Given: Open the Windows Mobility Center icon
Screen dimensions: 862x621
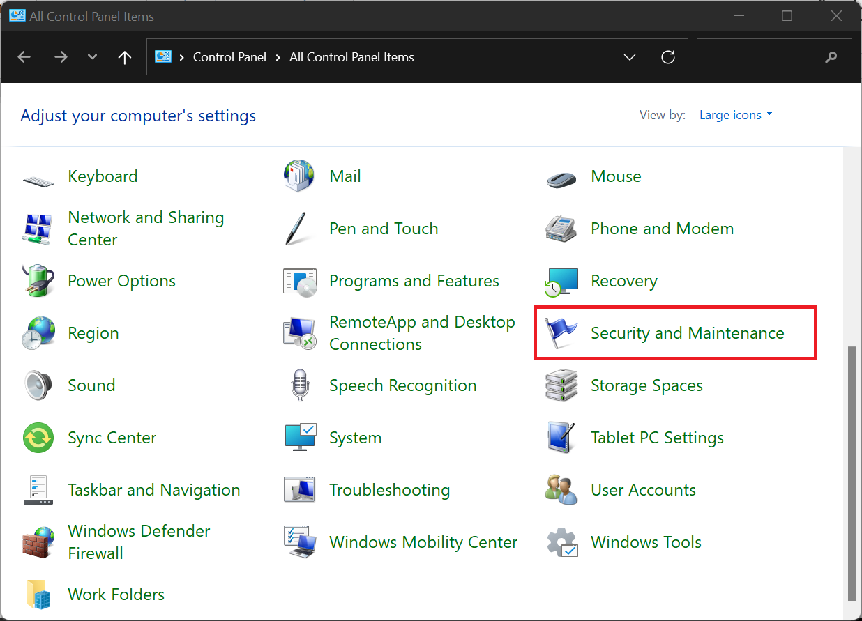Looking at the screenshot, I should point(300,542).
